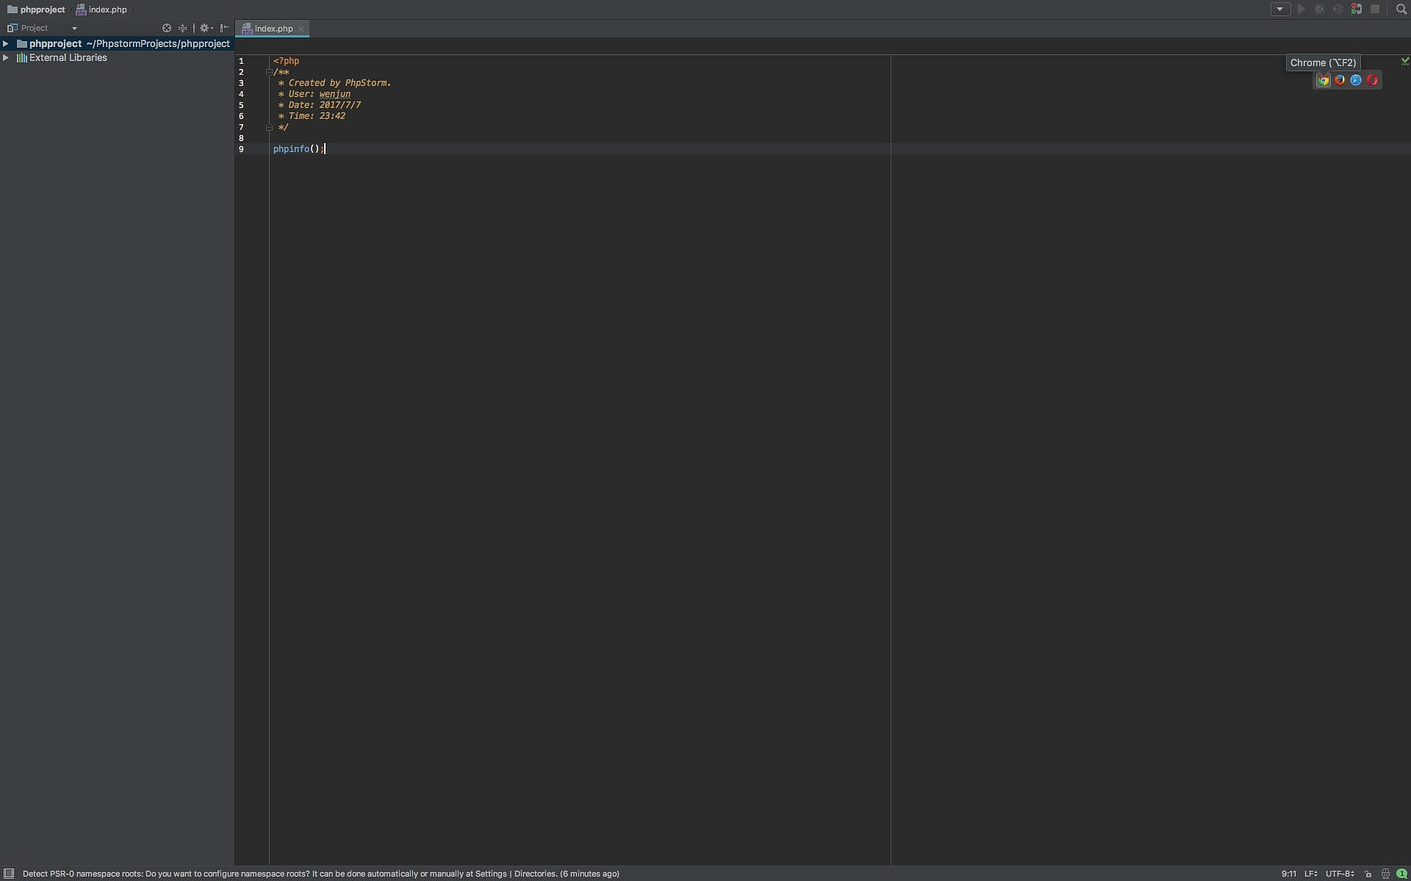Screen dimensions: 1411x881
Task: Open file in Firefox browser icon
Action: click(1340, 81)
